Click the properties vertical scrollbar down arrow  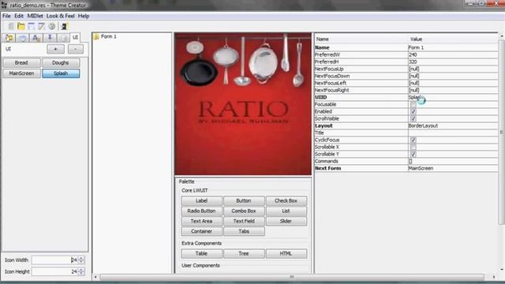point(502,270)
